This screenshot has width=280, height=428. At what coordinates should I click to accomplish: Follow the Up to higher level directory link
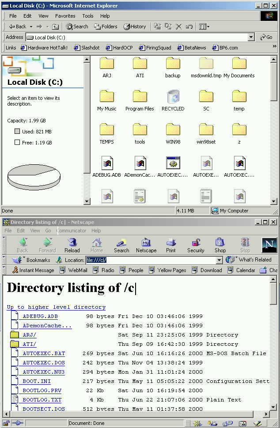56,307
